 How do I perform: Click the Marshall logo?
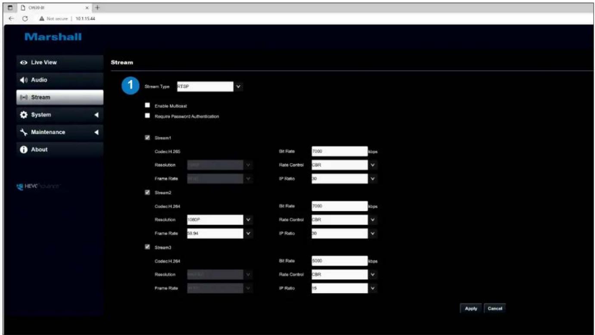coord(53,37)
